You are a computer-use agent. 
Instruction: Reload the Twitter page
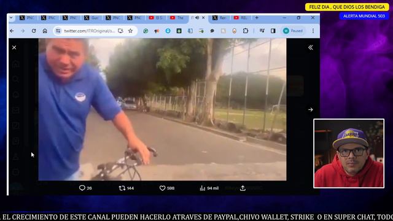click(34, 31)
